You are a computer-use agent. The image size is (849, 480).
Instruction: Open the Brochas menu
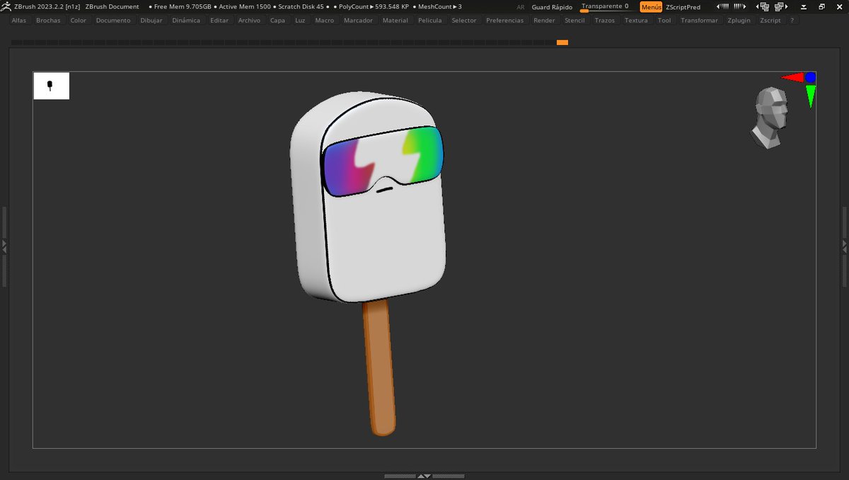point(48,21)
